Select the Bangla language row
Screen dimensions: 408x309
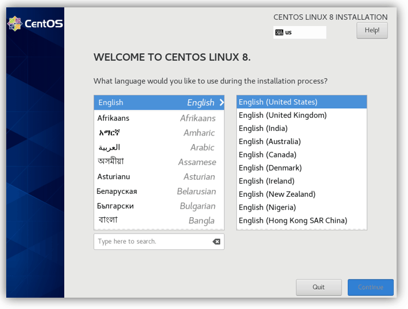click(159, 221)
